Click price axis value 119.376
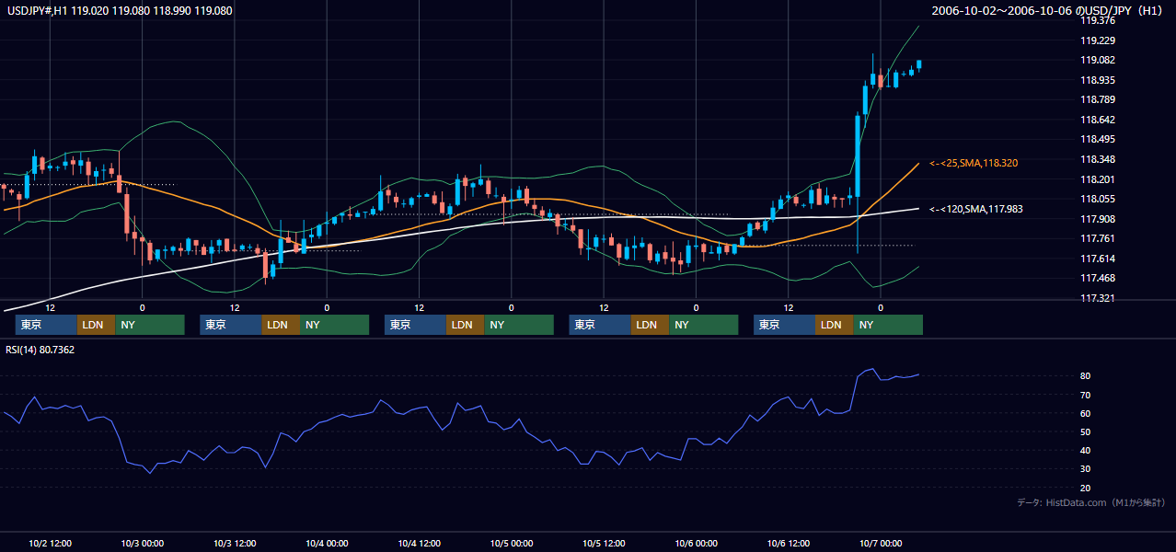1176x552 pixels. [x=1097, y=20]
